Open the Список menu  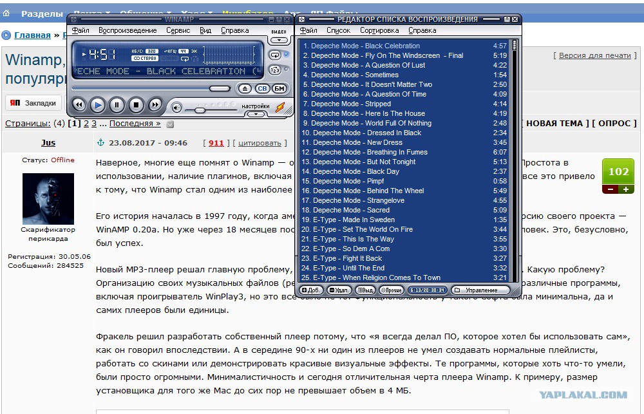pyautogui.click(x=339, y=30)
